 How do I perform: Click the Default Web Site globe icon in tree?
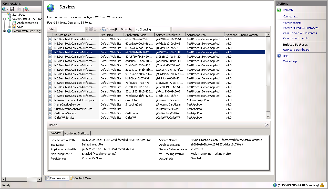tap(9, 31)
